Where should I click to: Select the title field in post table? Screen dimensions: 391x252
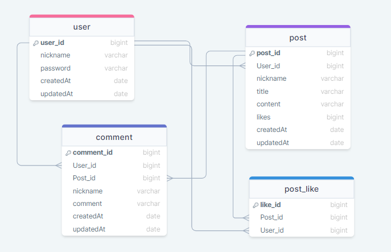[x=298, y=92]
